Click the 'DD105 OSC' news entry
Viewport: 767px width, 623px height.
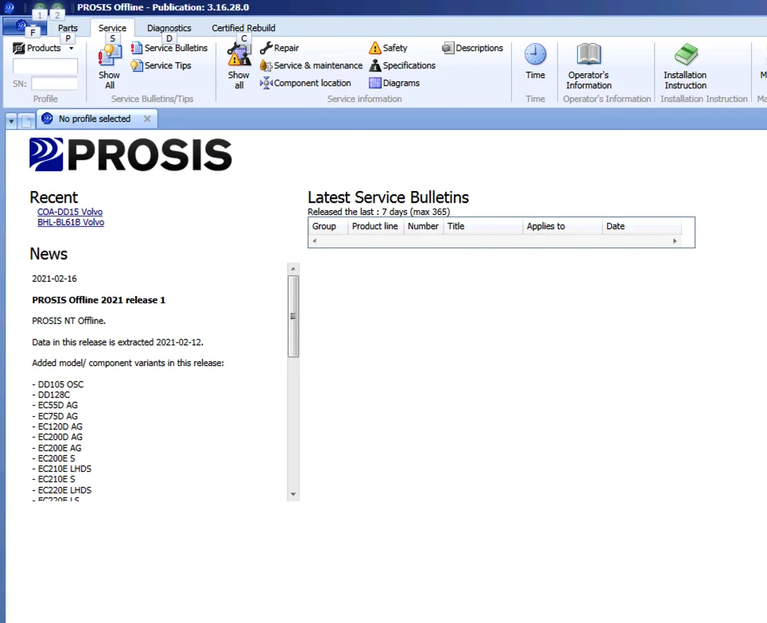[x=58, y=384]
